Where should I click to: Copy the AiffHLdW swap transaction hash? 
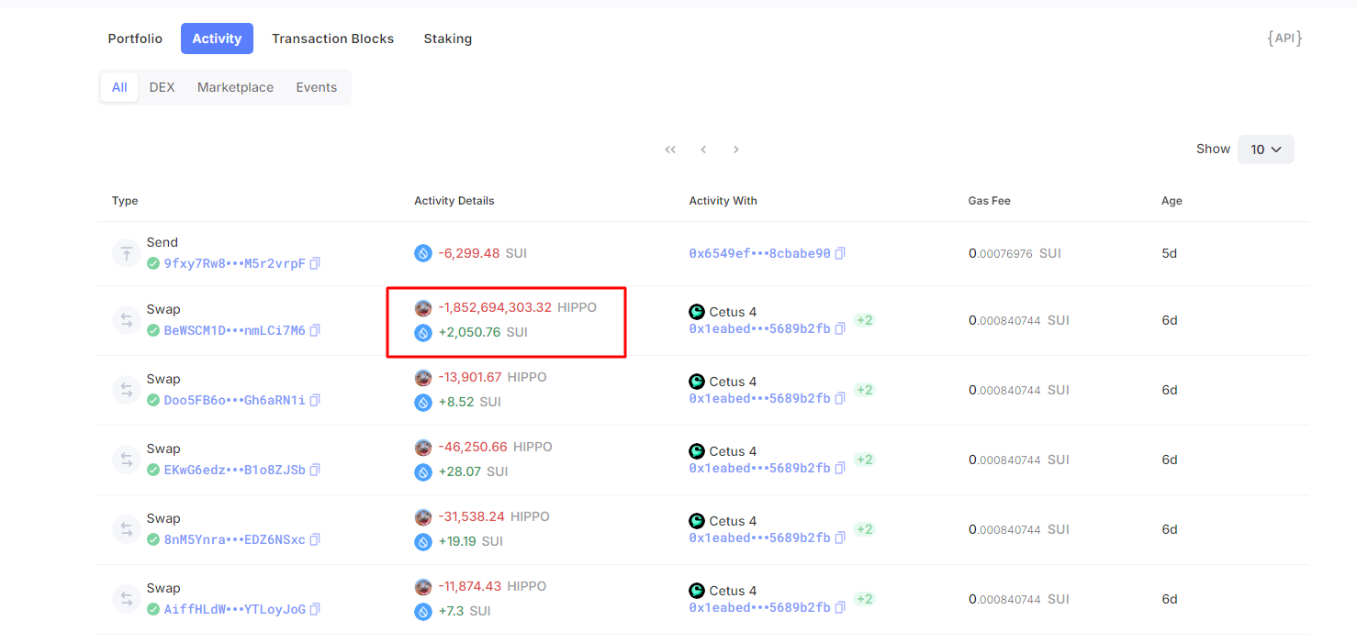(x=315, y=609)
